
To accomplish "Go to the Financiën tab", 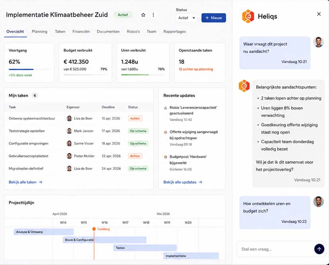I will point(81,32).
